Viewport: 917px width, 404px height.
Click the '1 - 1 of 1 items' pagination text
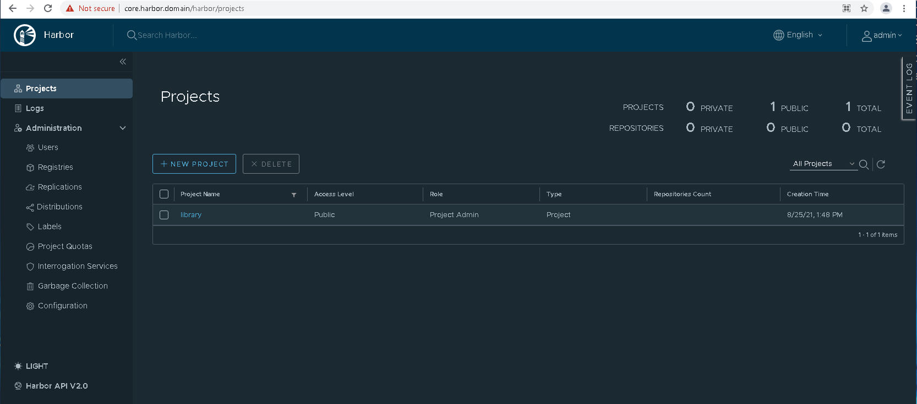[877, 235]
